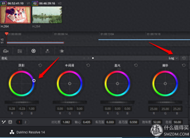Image resolution: width=190 pixels, height=138 pixels.
Task: Click the DaVinci Resolve 14 logo
Action: click(12, 132)
